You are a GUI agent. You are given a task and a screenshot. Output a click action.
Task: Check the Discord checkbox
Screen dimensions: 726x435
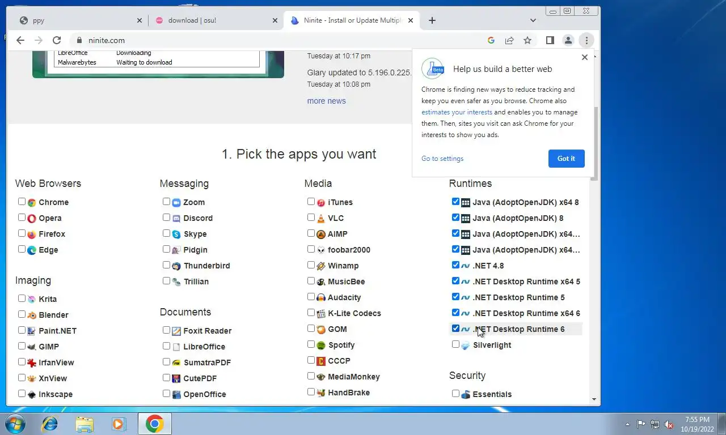[166, 217]
